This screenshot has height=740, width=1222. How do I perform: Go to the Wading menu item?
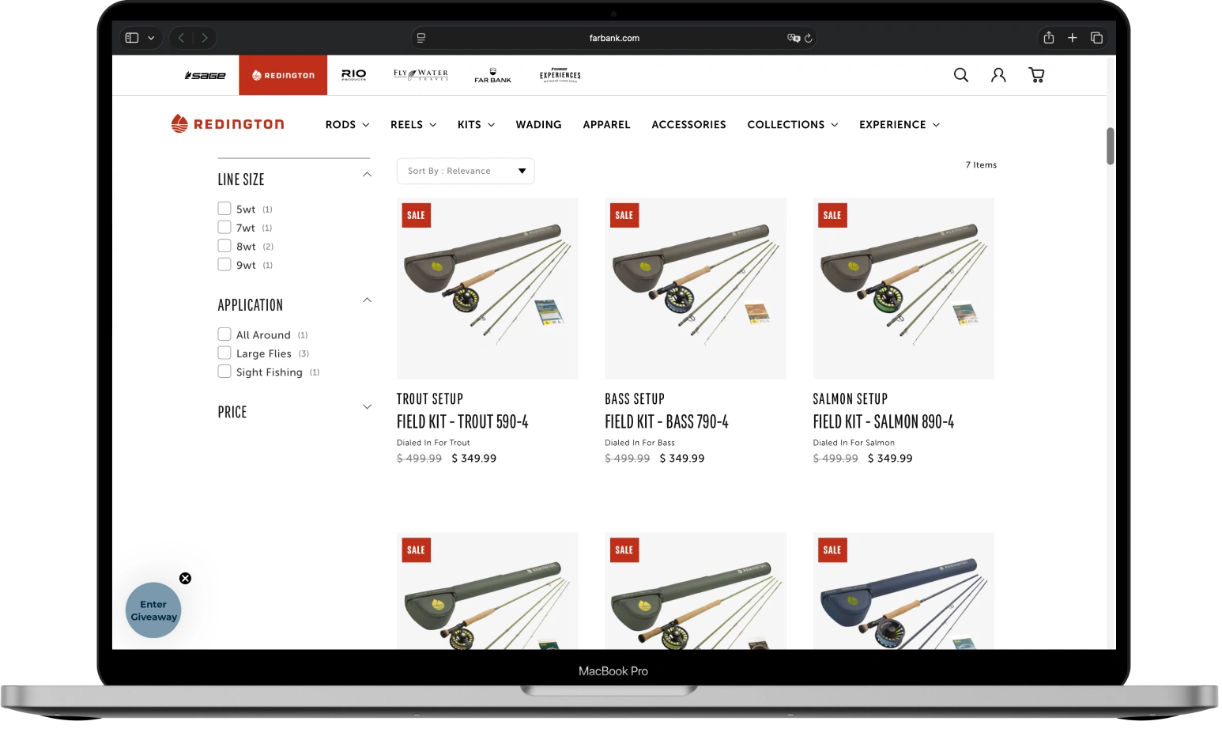pyautogui.click(x=538, y=125)
